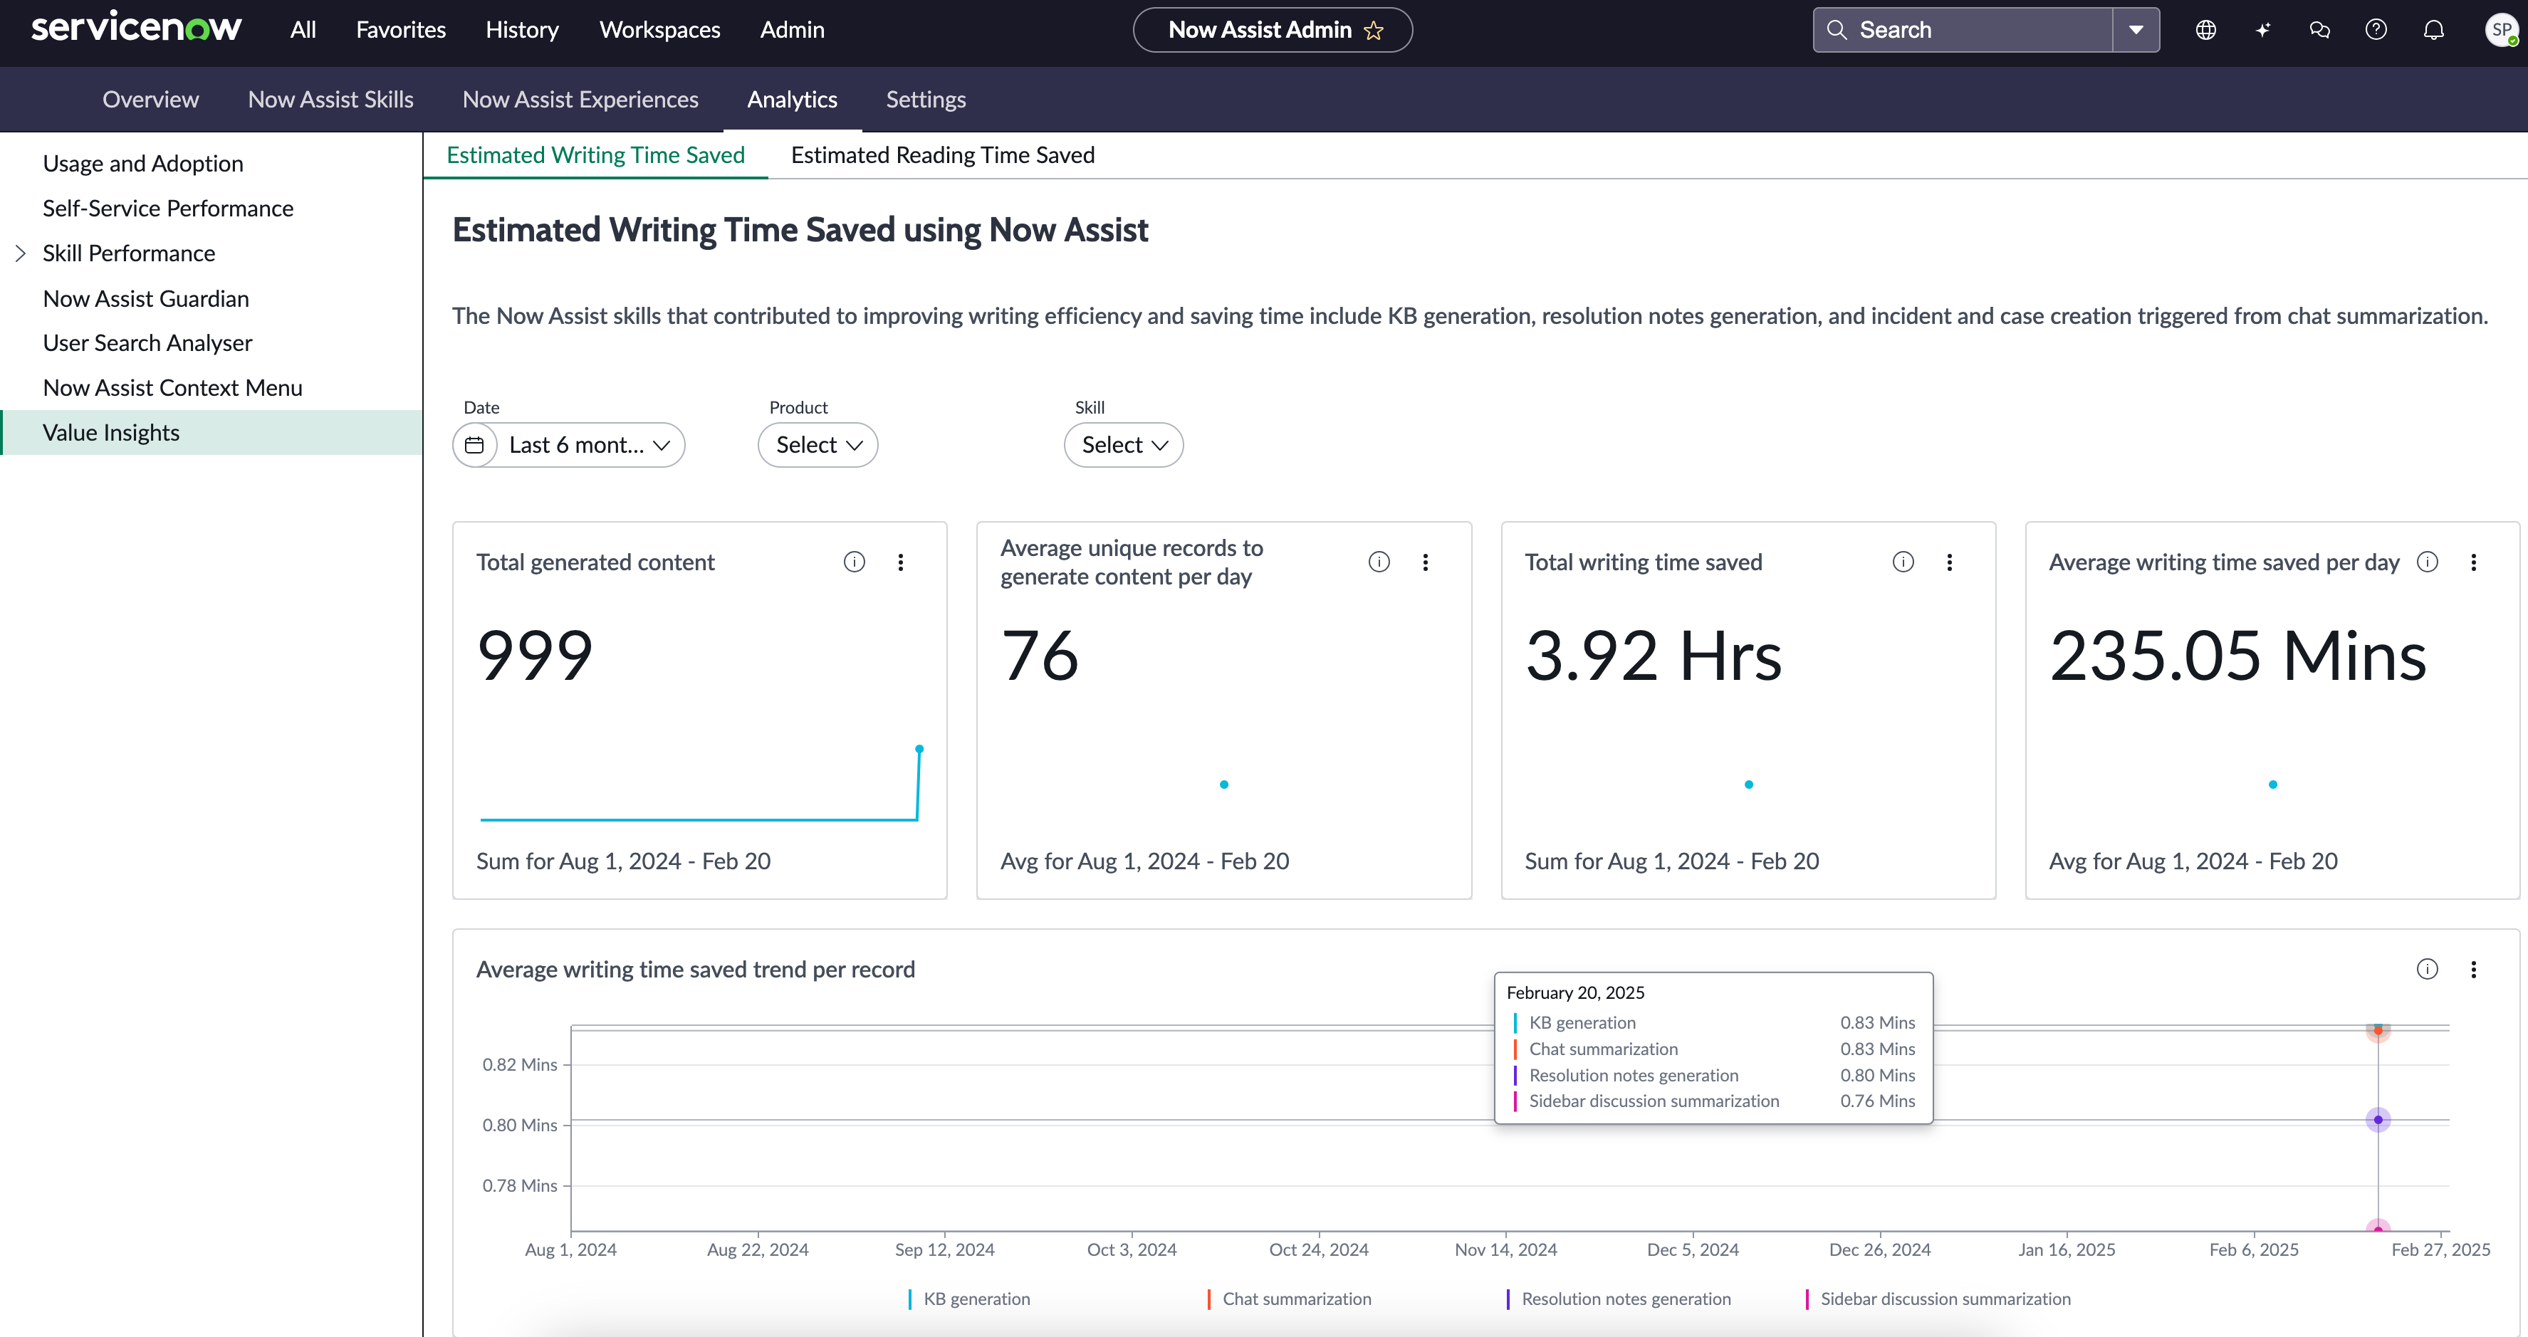Image resolution: width=2528 pixels, height=1337 pixels.
Task: Open the All menu
Action: [303, 29]
